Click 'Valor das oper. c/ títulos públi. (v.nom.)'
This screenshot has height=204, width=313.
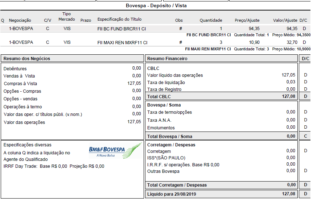[x=43, y=115]
